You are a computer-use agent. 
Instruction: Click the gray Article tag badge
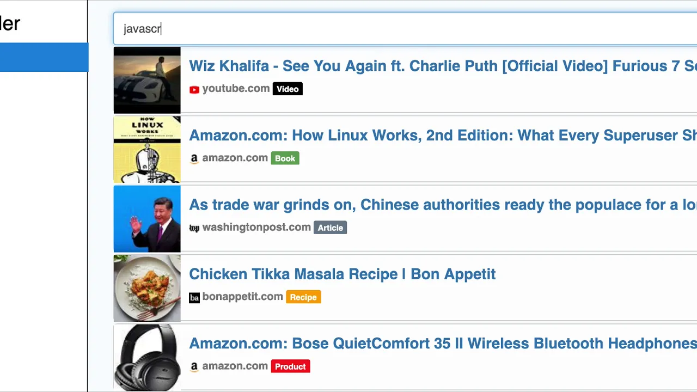(x=330, y=228)
